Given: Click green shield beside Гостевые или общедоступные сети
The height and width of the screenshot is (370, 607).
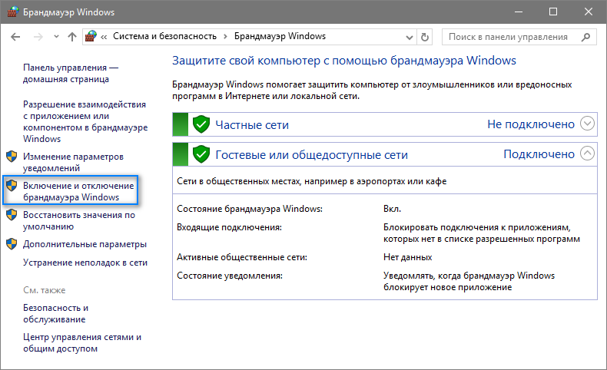Looking at the screenshot, I should click(x=201, y=154).
